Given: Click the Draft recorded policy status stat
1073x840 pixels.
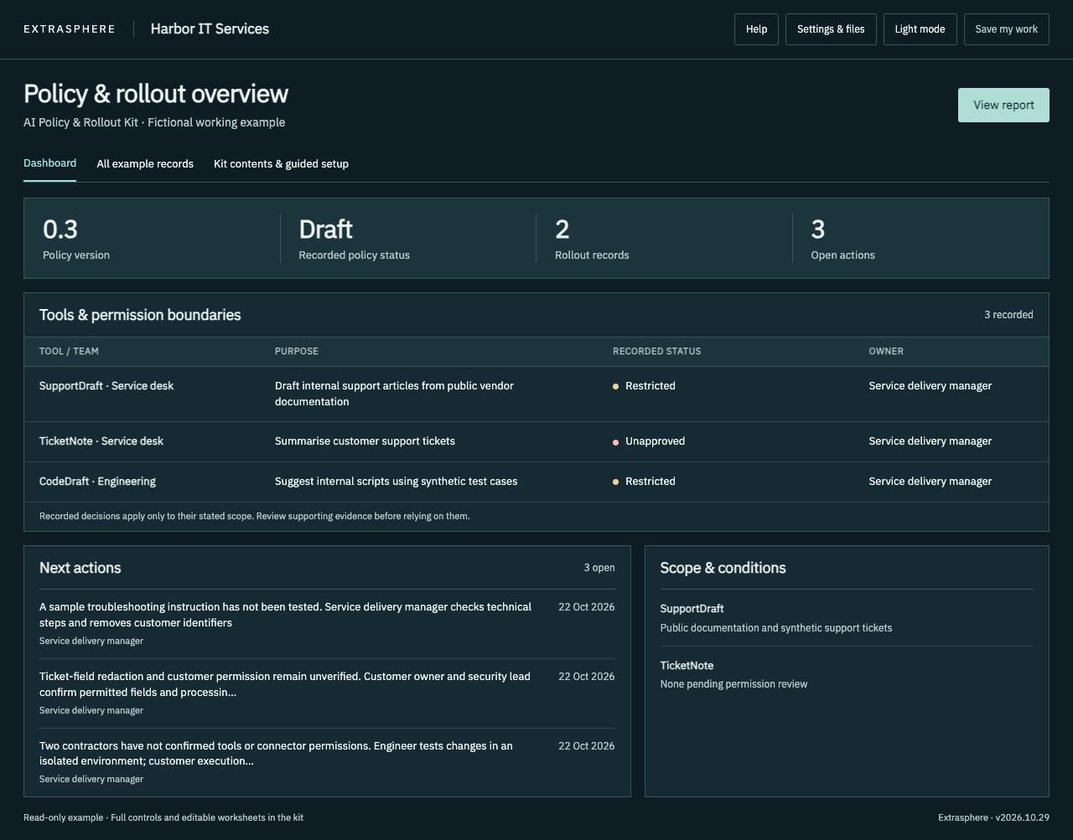Looking at the screenshot, I should point(408,239).
